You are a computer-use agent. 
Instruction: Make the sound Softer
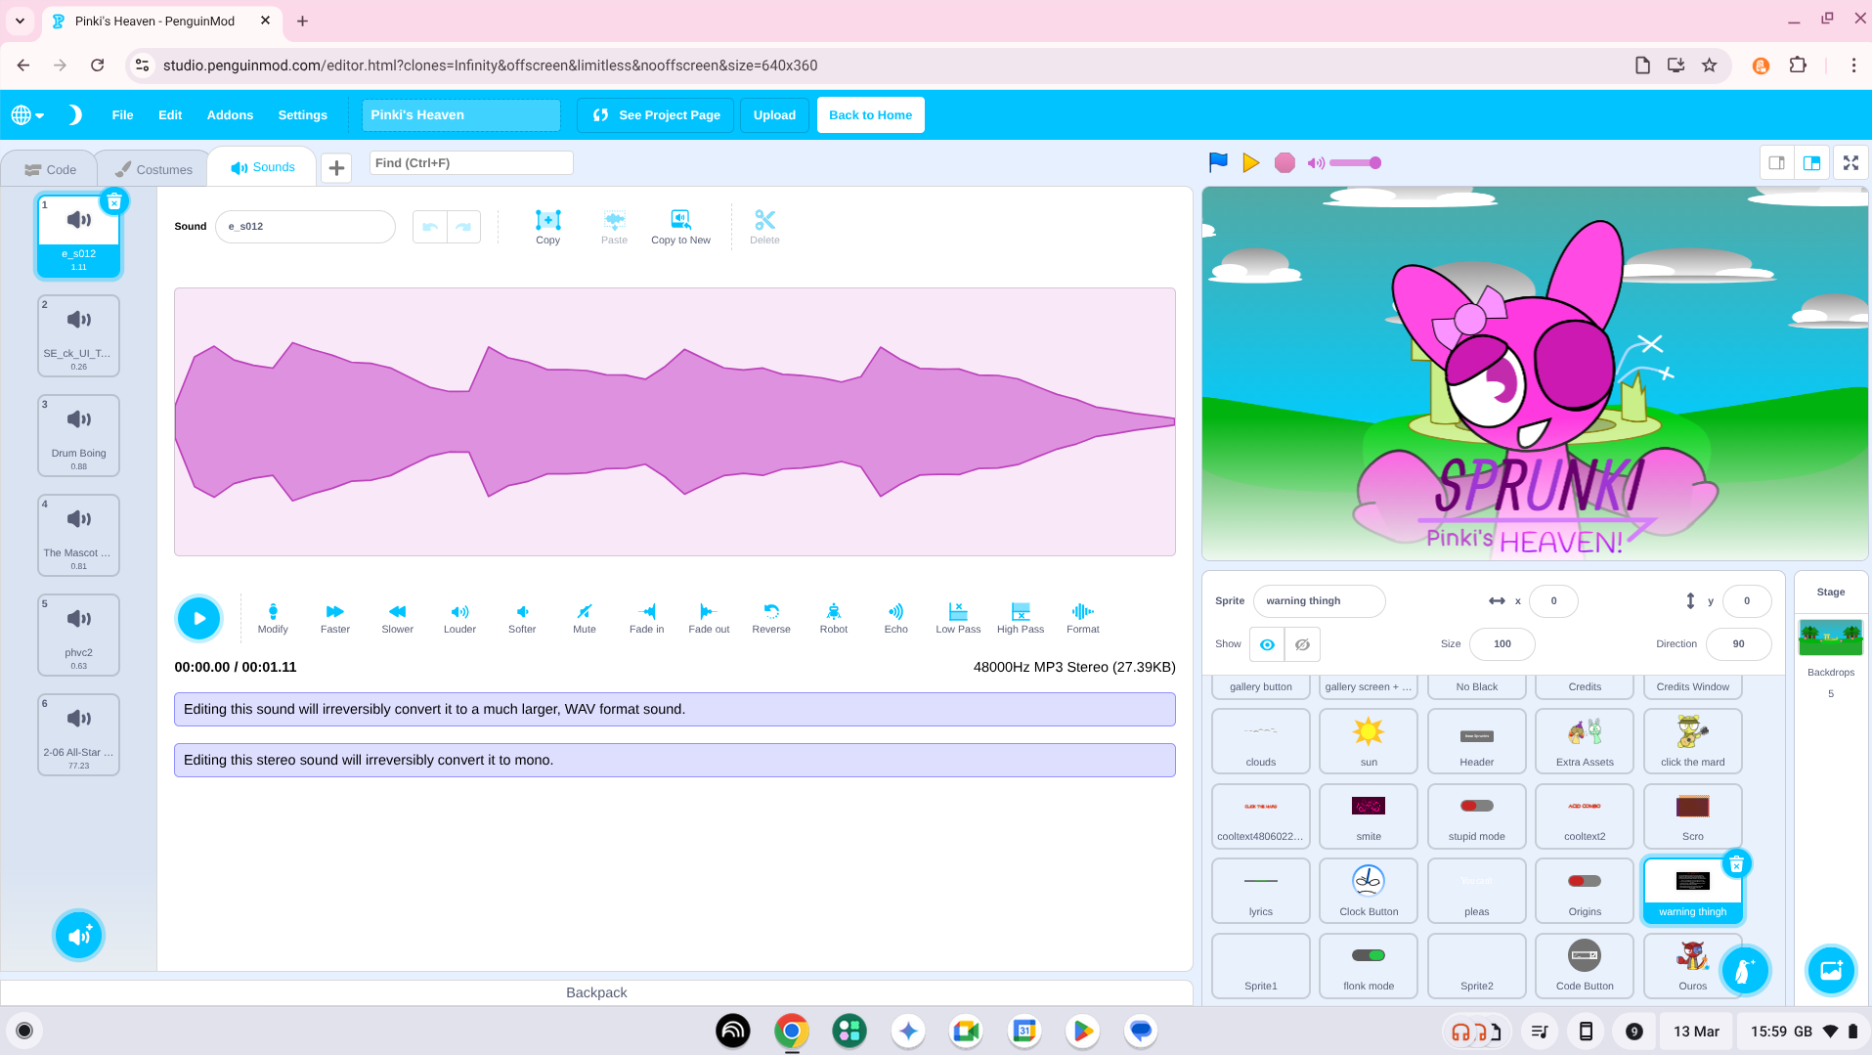[x=522, y=618]
